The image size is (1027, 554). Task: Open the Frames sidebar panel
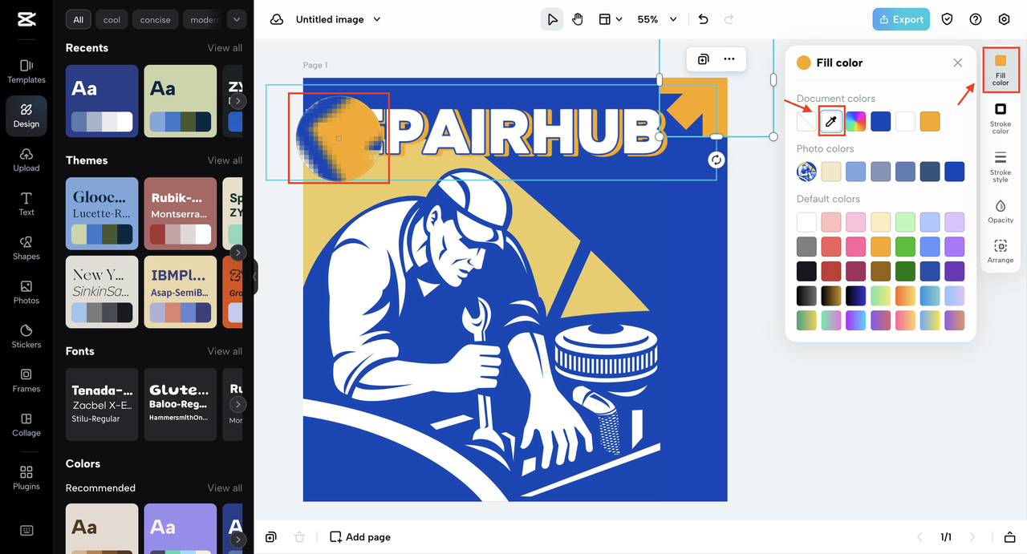(26, 380)
